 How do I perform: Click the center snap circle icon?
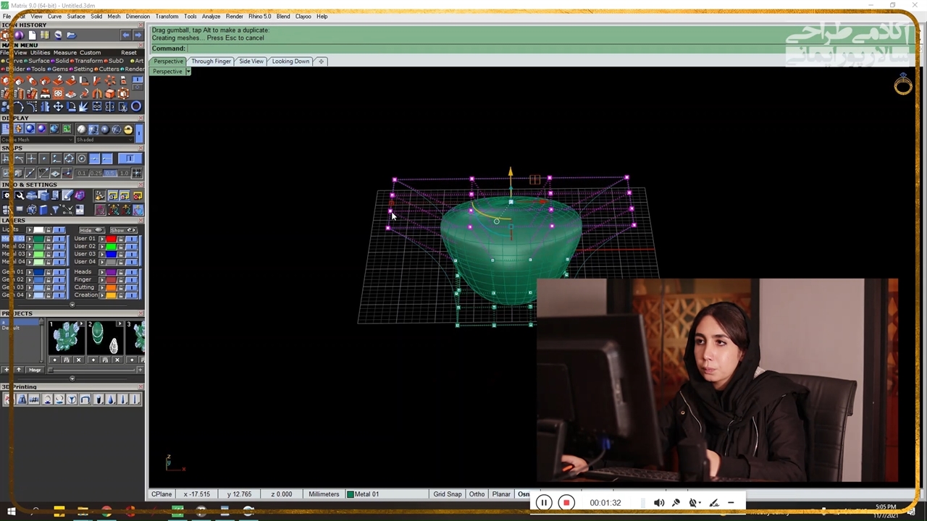[81, 158]
